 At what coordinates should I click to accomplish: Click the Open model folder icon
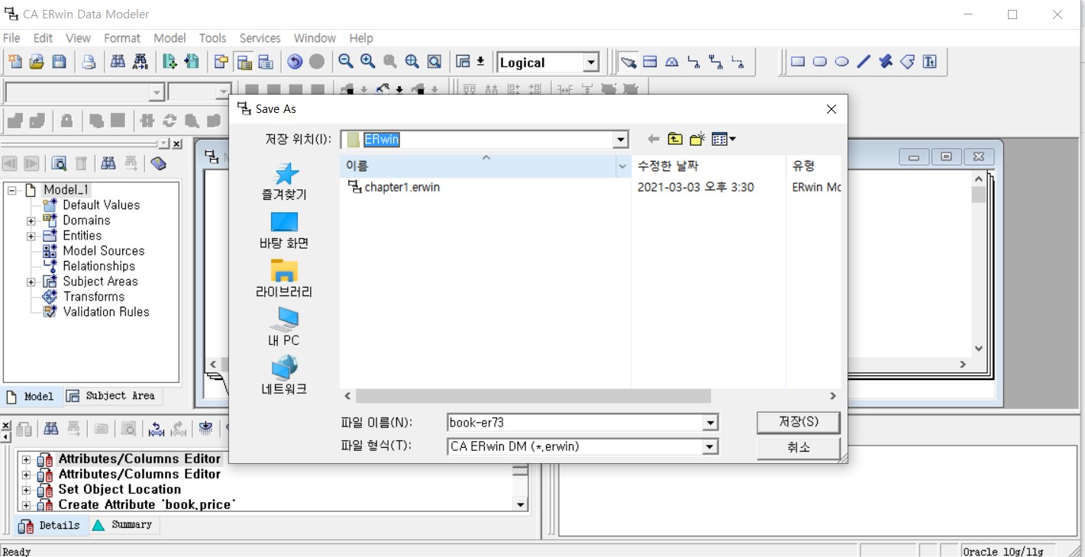pos(36,62)
